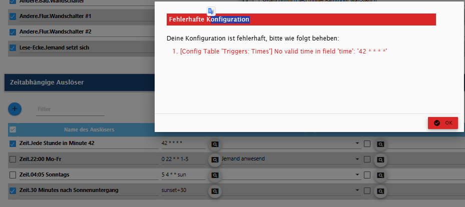Viewport: 465px width, 207px height.
Task: Edit the '5 4 * * sun' time field
Action: [x=183, y=174]
